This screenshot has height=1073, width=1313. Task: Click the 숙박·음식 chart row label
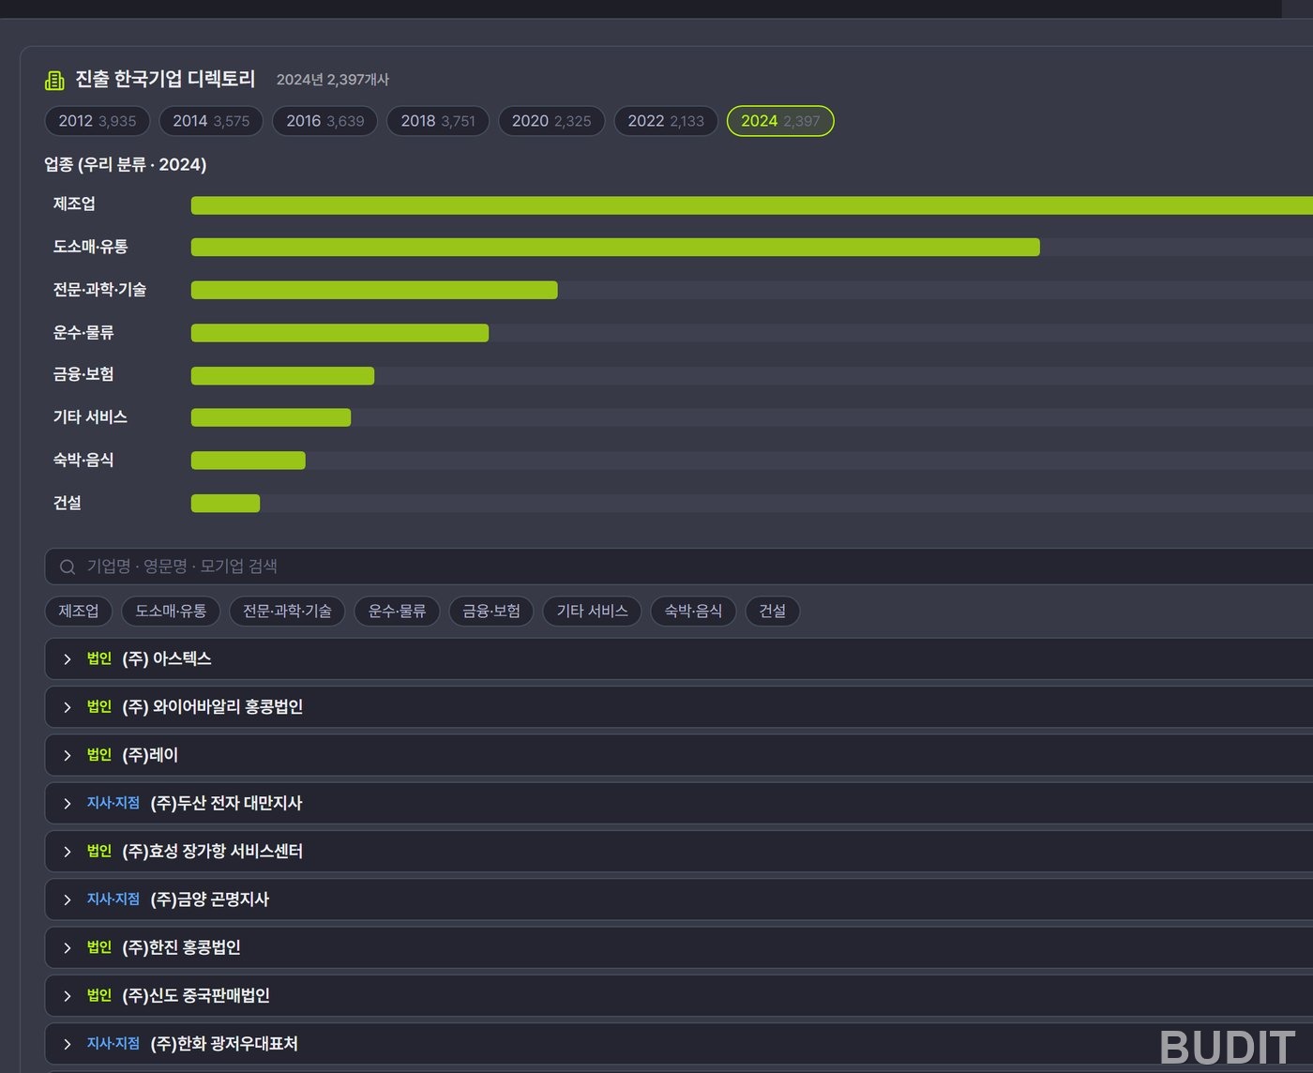(83, 461)
